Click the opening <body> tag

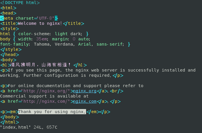(x=8, y=60)
